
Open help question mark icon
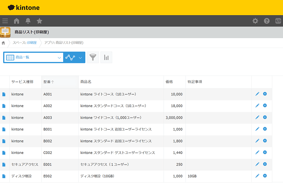pos(267,21)
